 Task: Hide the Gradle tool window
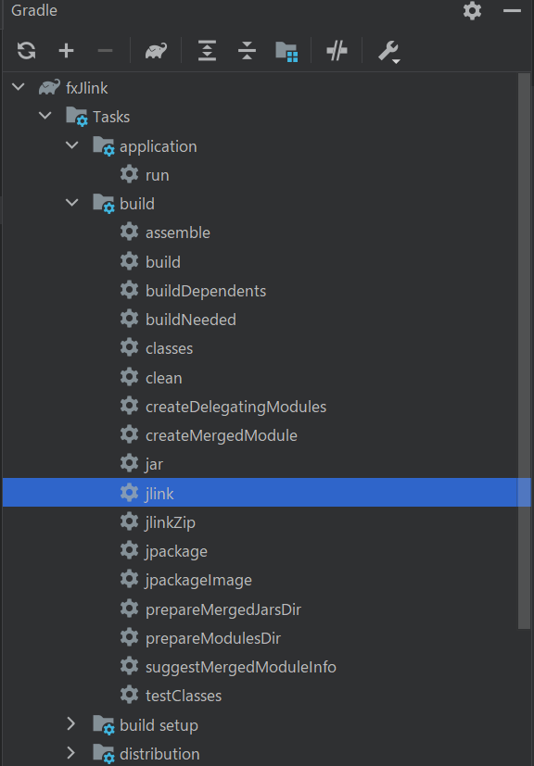click(512, 10)
